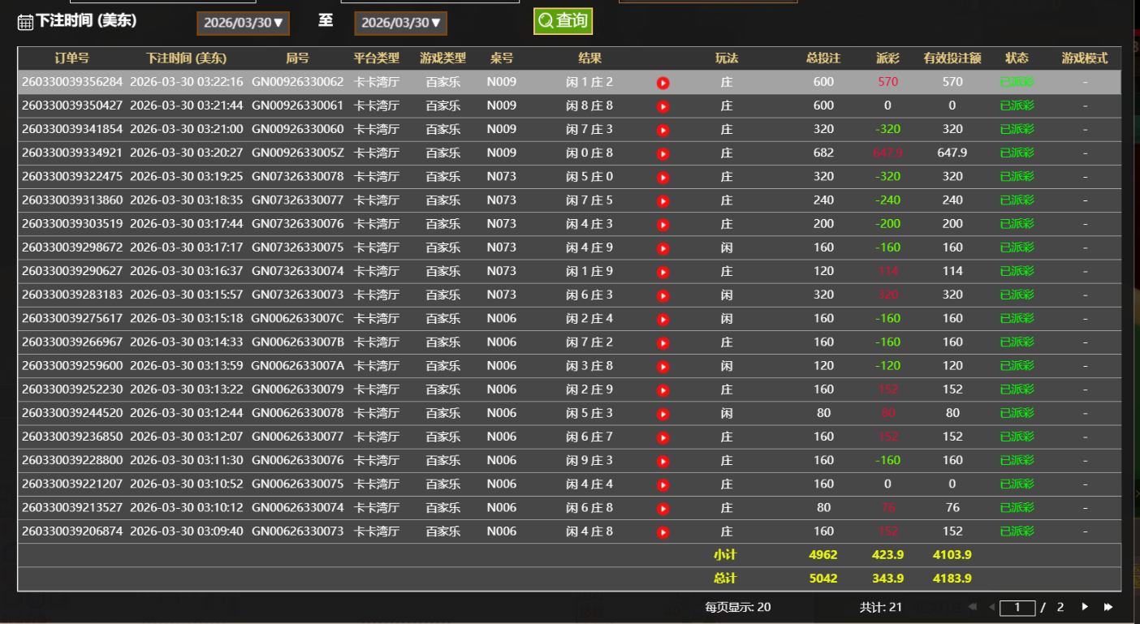Image resolution: width=1140 pixels, height=624 pixels.
Task: Play replay for round GN00626330076
Action: tap(663, 461)
